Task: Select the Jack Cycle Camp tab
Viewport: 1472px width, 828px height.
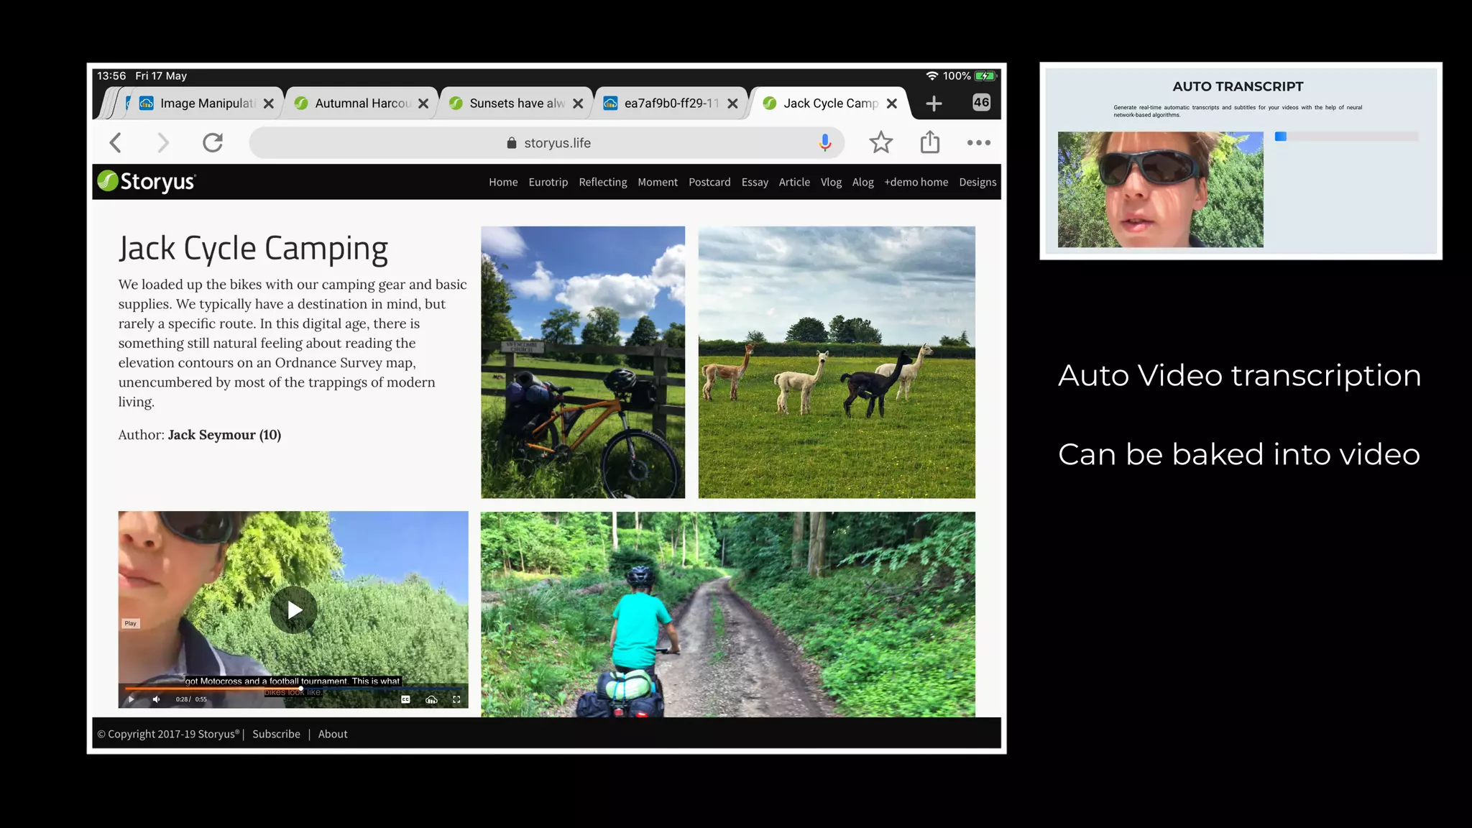Action: pyautogui.click(x=830, y=103)
